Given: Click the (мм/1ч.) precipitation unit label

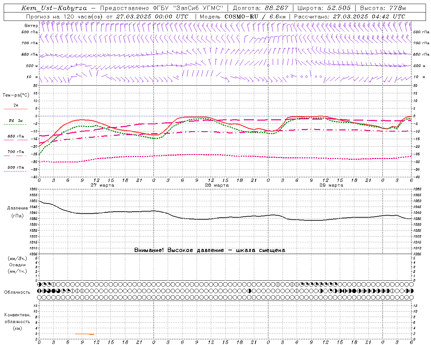Looking at the screenshot, I should 18,271.
